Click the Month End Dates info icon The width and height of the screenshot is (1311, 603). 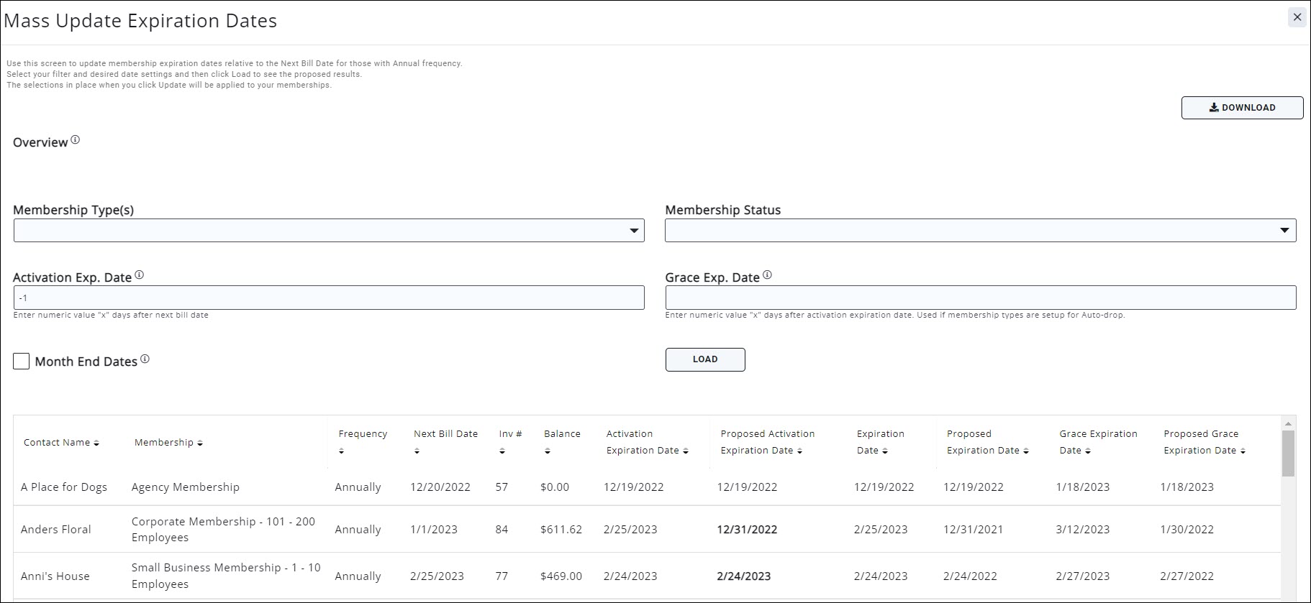[145, 359]
